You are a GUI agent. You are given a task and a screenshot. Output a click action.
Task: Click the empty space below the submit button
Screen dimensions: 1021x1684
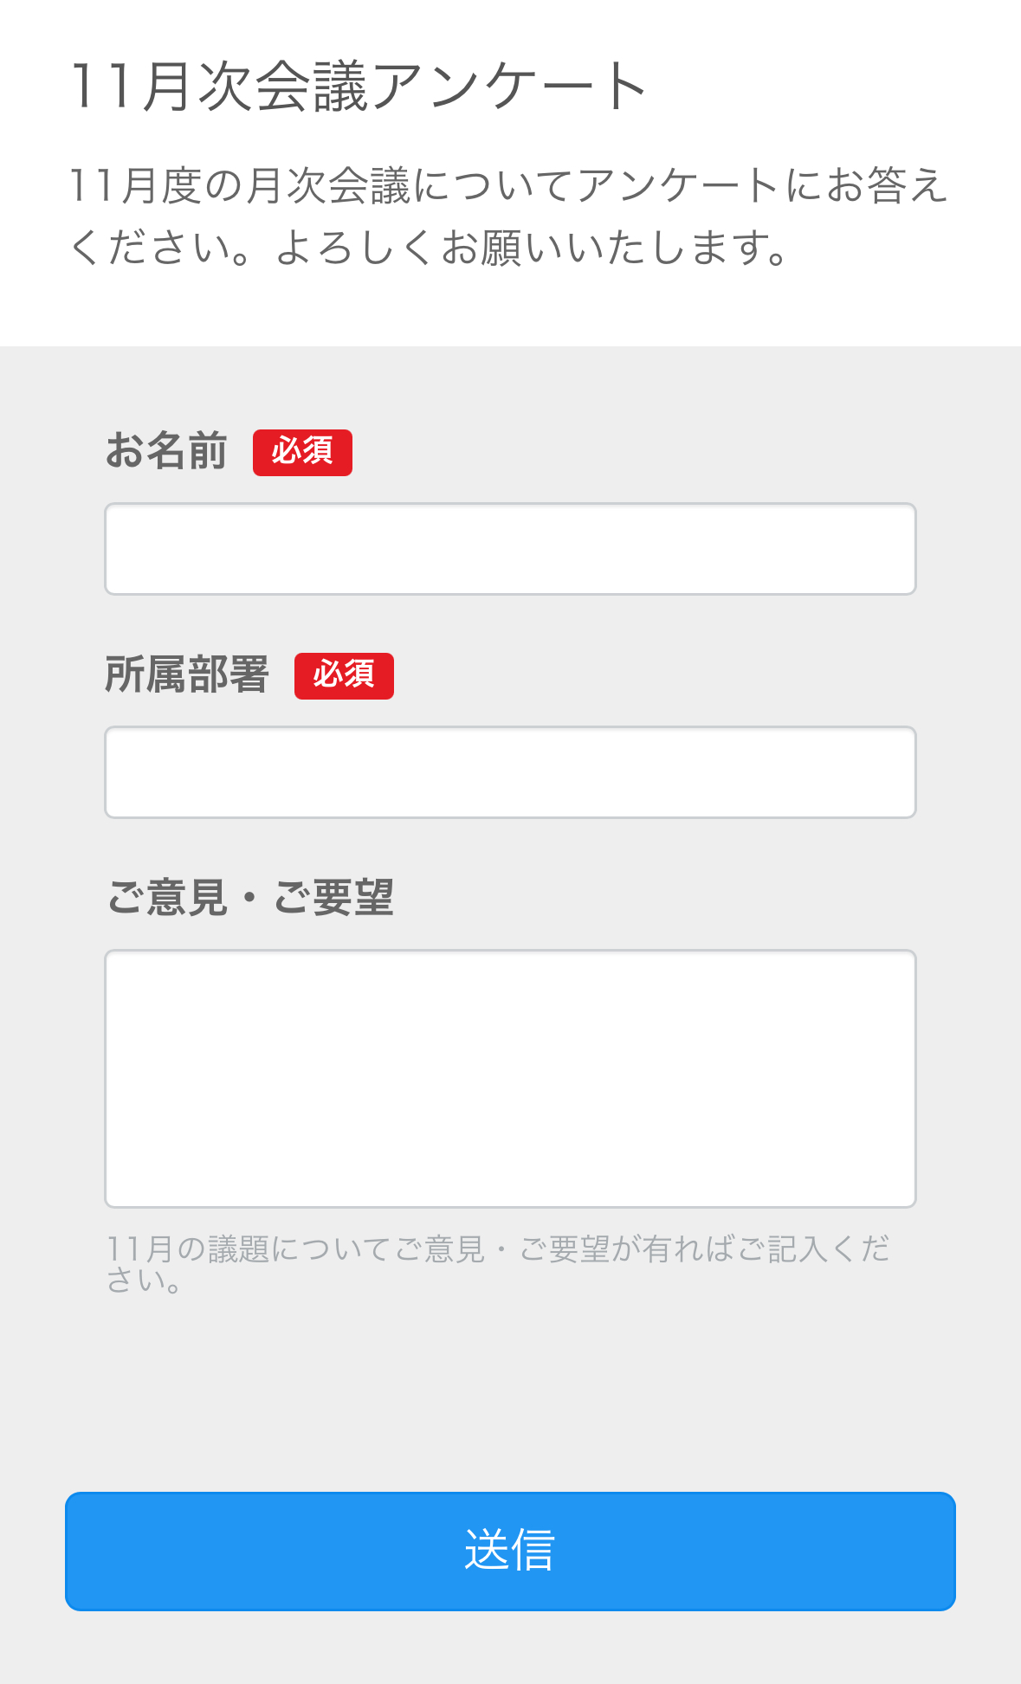[x=510, y=1649]
